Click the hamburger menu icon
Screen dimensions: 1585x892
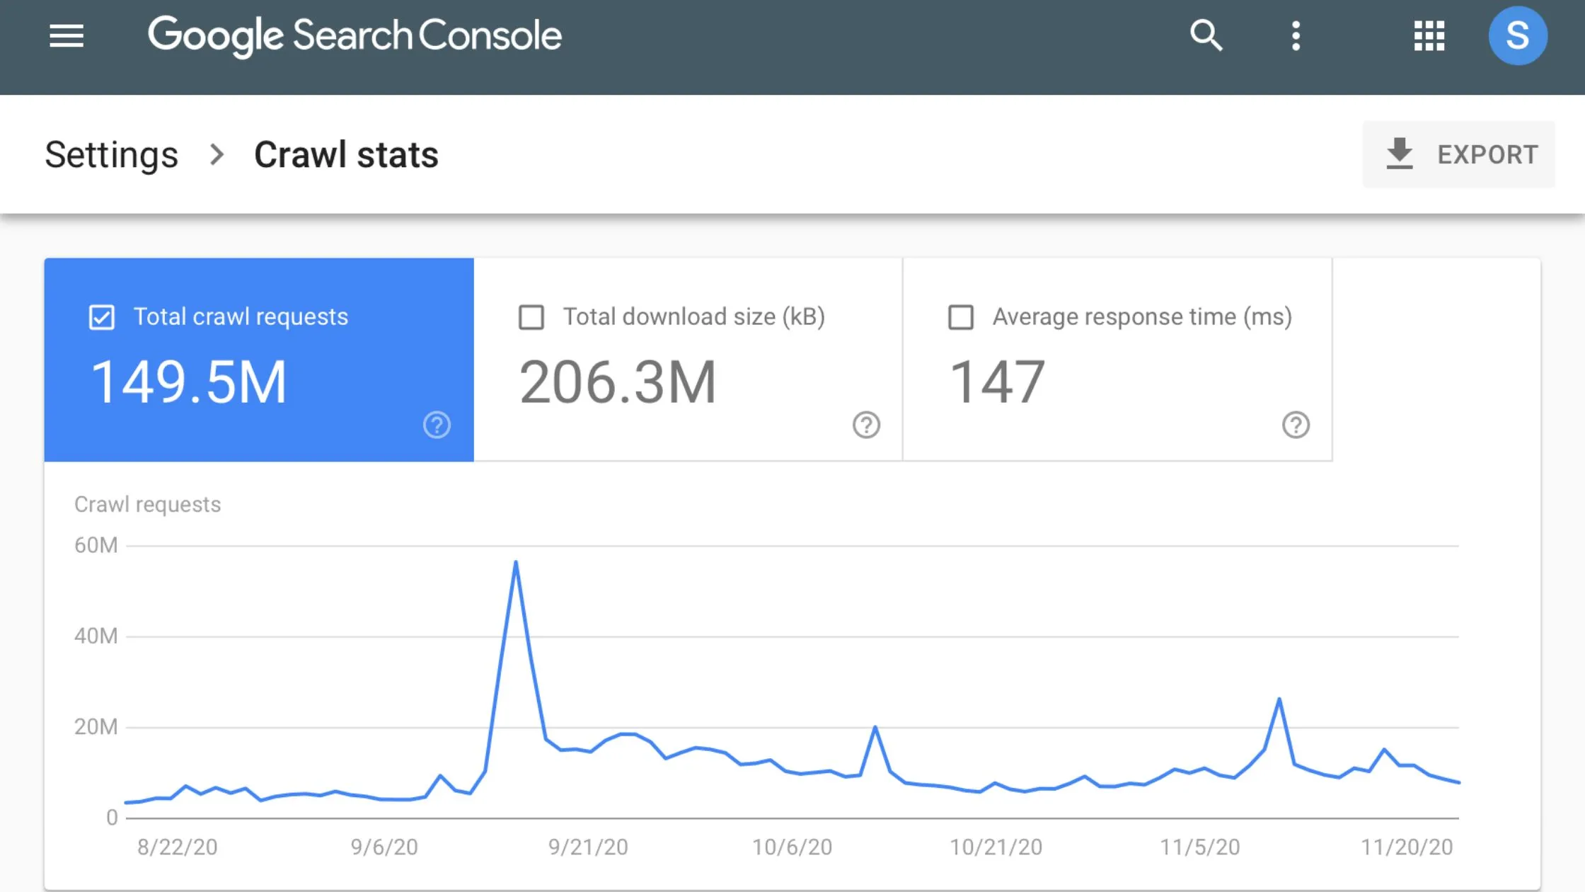click(67, 35)
